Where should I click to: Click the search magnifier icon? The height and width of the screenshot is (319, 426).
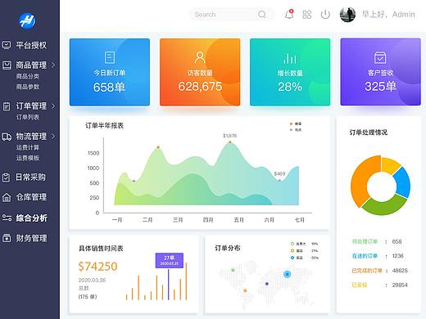click(262, 14)
